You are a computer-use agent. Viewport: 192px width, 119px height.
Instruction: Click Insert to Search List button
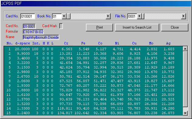(x=137, y=27)
